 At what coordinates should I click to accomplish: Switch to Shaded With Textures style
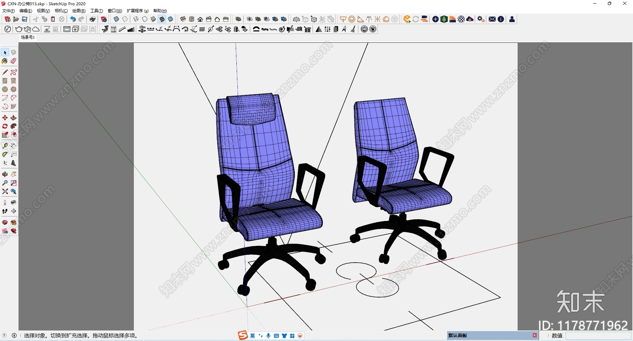[x=162, y=19]
